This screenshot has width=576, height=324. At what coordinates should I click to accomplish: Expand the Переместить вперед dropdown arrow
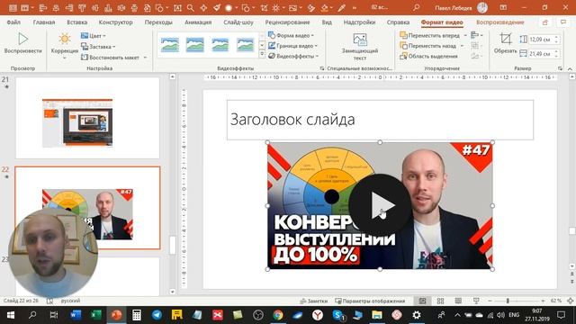(465, 35)
